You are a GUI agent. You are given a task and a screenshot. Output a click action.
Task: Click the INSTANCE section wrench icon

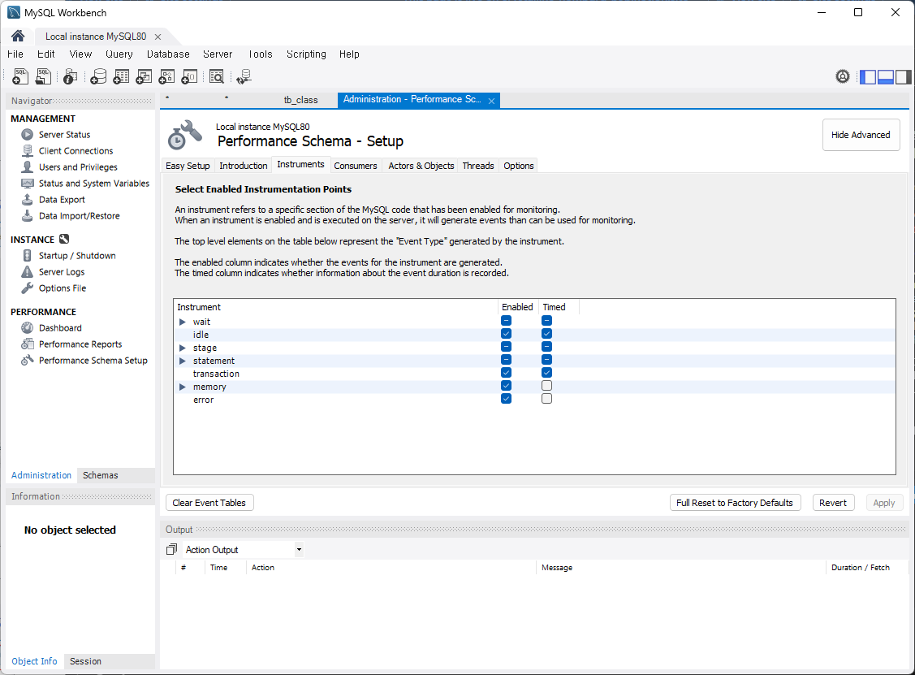tap(64, 239)
